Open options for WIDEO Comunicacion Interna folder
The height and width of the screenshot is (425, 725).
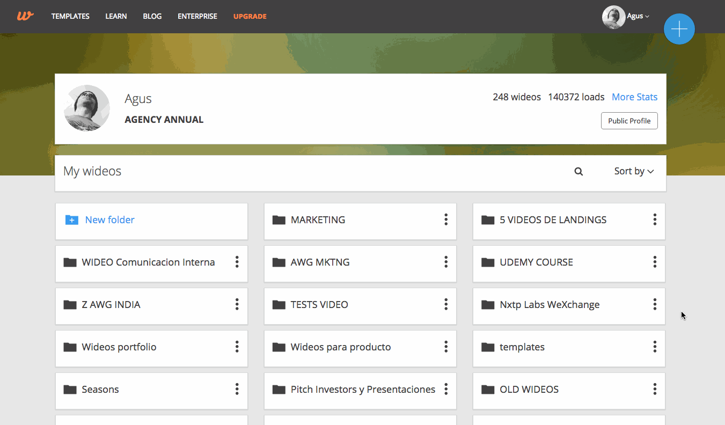click(x=237, y=261)
